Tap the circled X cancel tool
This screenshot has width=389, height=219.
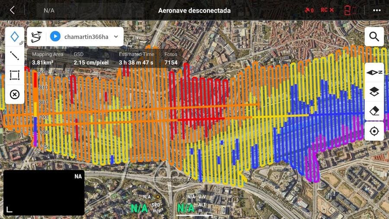(15, 94)
